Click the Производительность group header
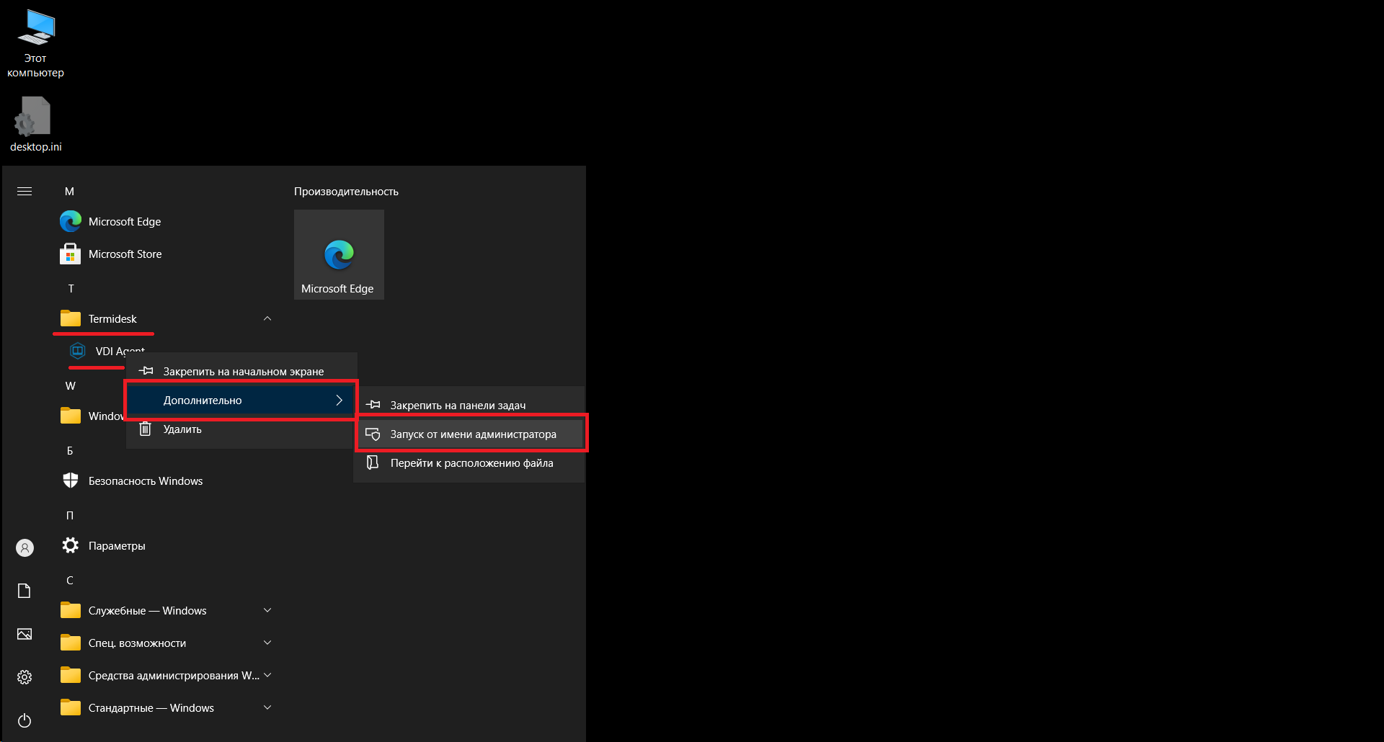 tap(346, 191)
